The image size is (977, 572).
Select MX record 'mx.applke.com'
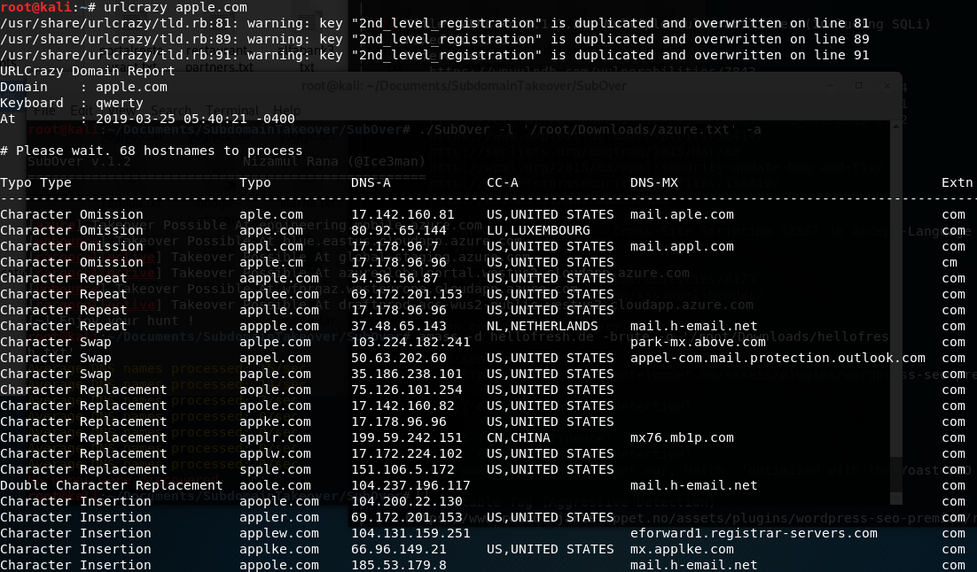[683, 550]
